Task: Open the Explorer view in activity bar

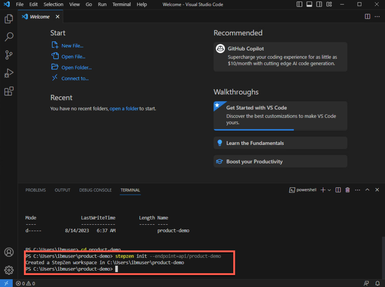Action: (x=9, y=19)
